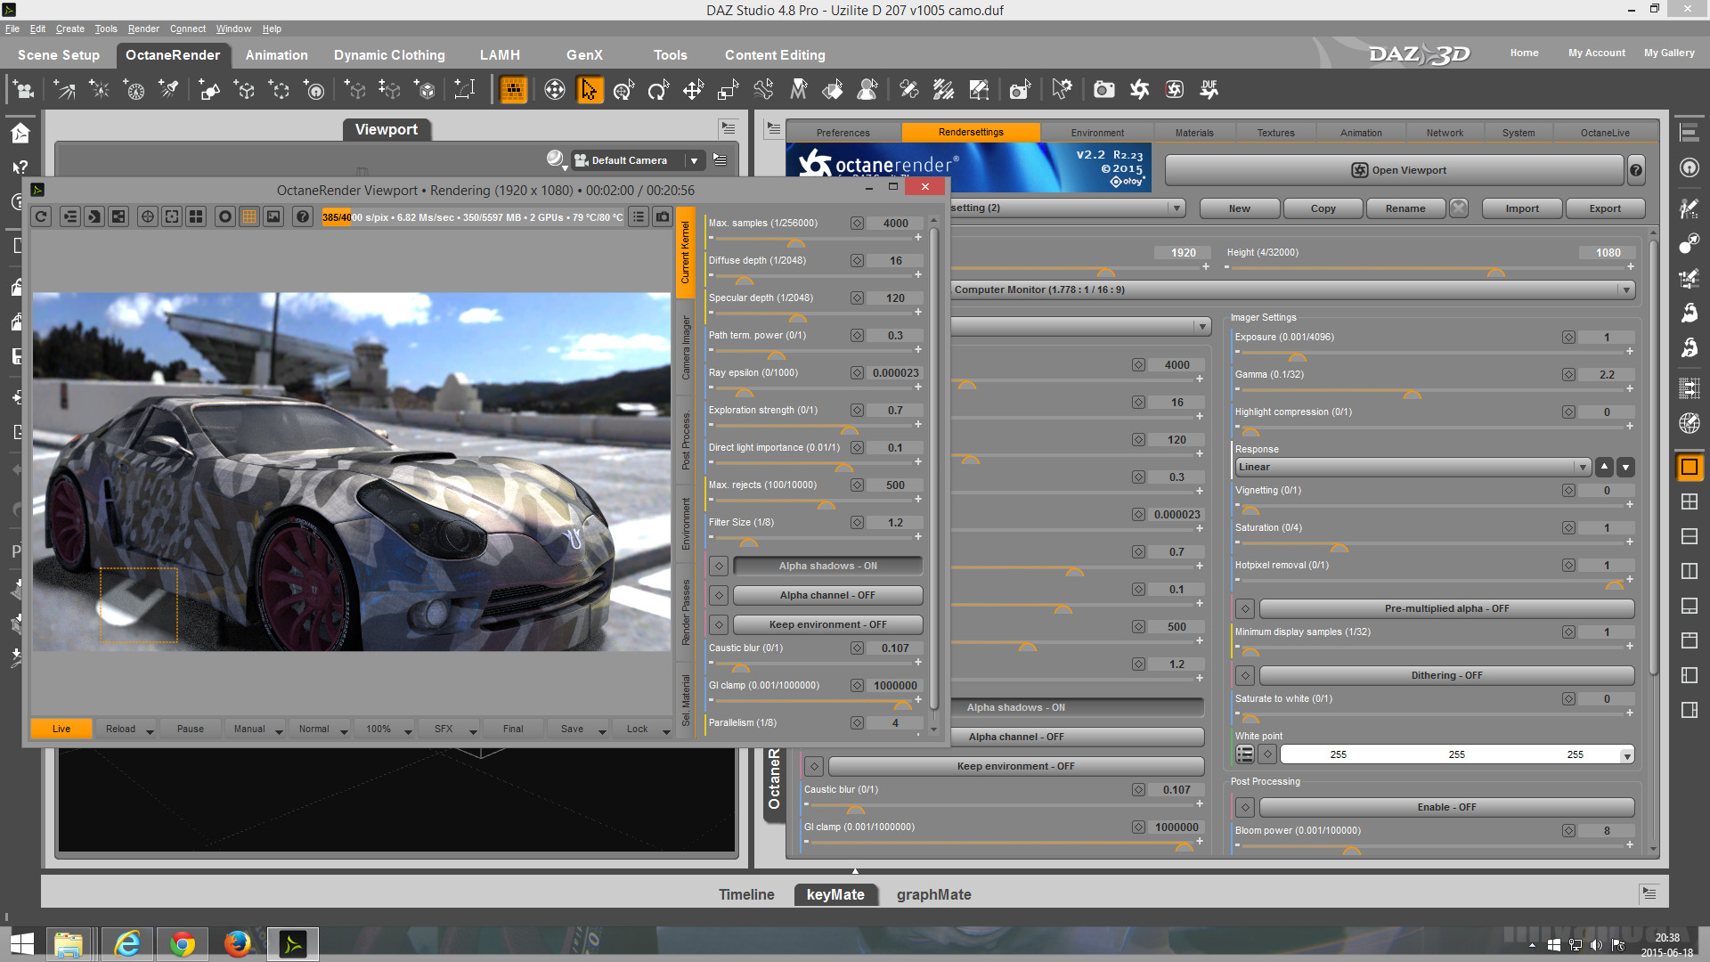Toggle Keep environment - OFF in viewport panel
Screen dimensions: 1710x962
click(826, 624)
